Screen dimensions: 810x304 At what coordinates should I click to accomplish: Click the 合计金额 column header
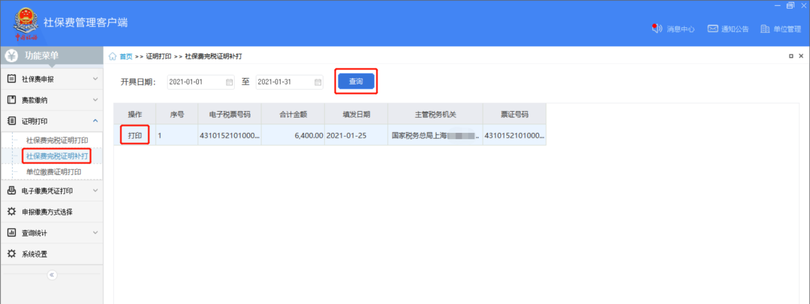pyautogui.click(x=293, y=115)
